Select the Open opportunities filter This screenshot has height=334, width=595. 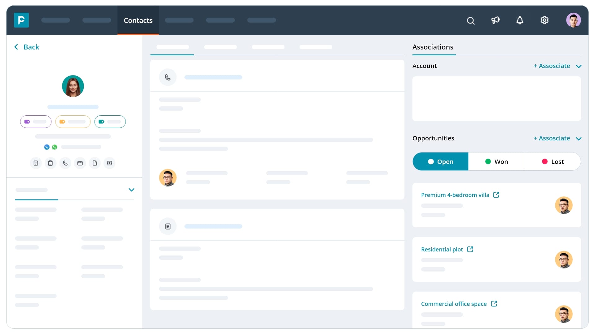[440, 162]
